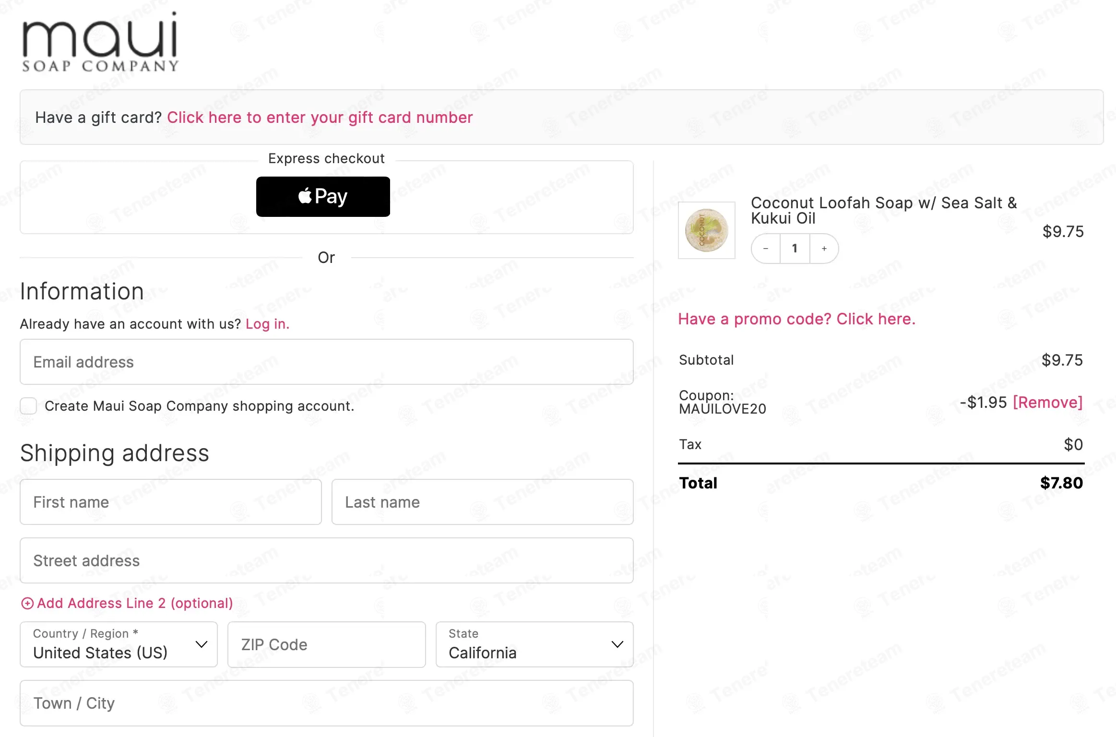Increase quantity with the plus button
1116x737 pixels.
tap(824, 249)
